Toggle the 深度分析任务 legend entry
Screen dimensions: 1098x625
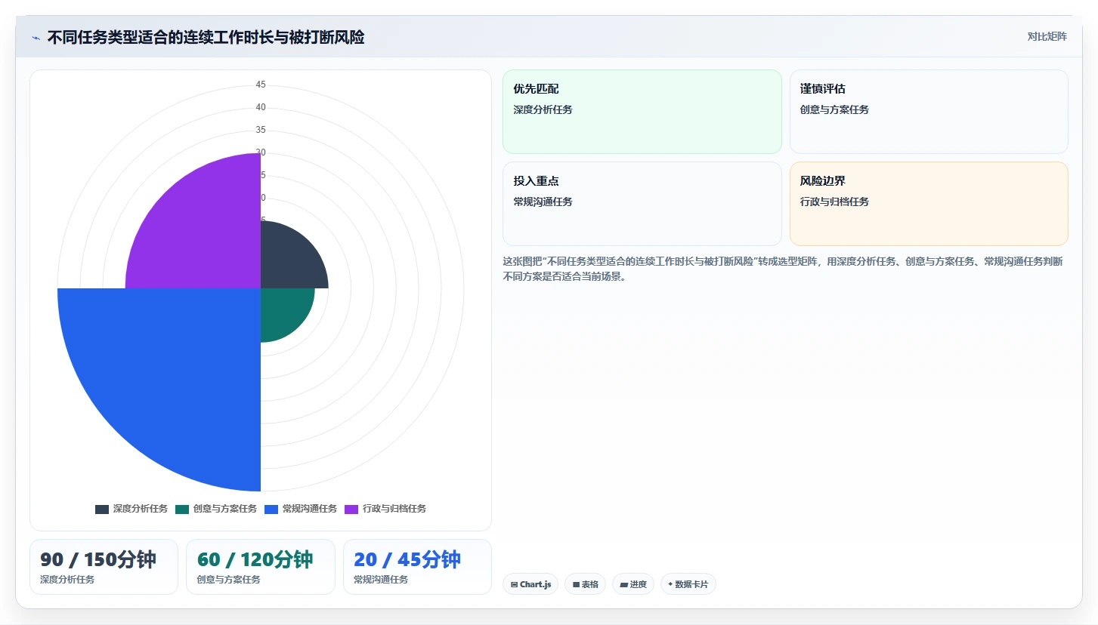(131, 509)
